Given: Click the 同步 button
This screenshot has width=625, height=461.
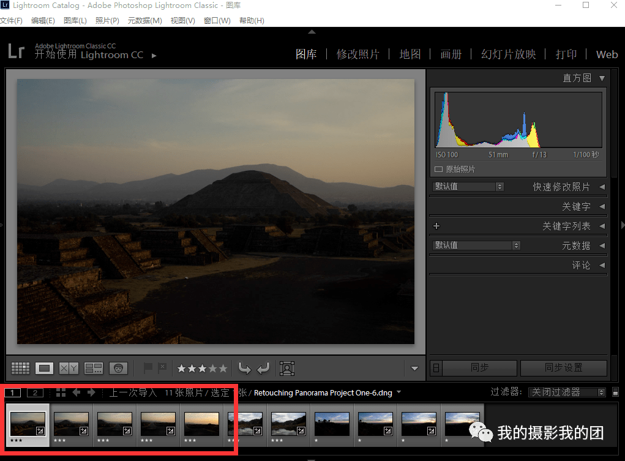Looking at the screenshot, I should [x=479, y=368].
